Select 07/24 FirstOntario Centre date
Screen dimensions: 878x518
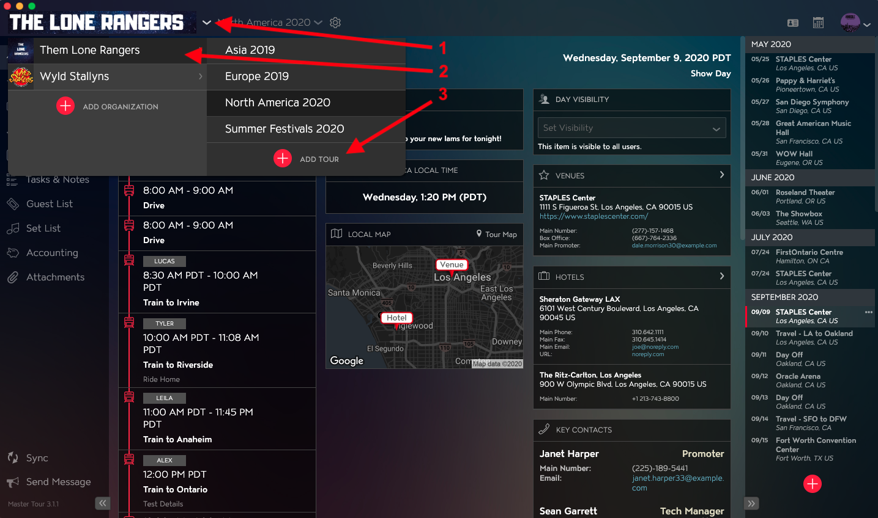tap(810, 257)
